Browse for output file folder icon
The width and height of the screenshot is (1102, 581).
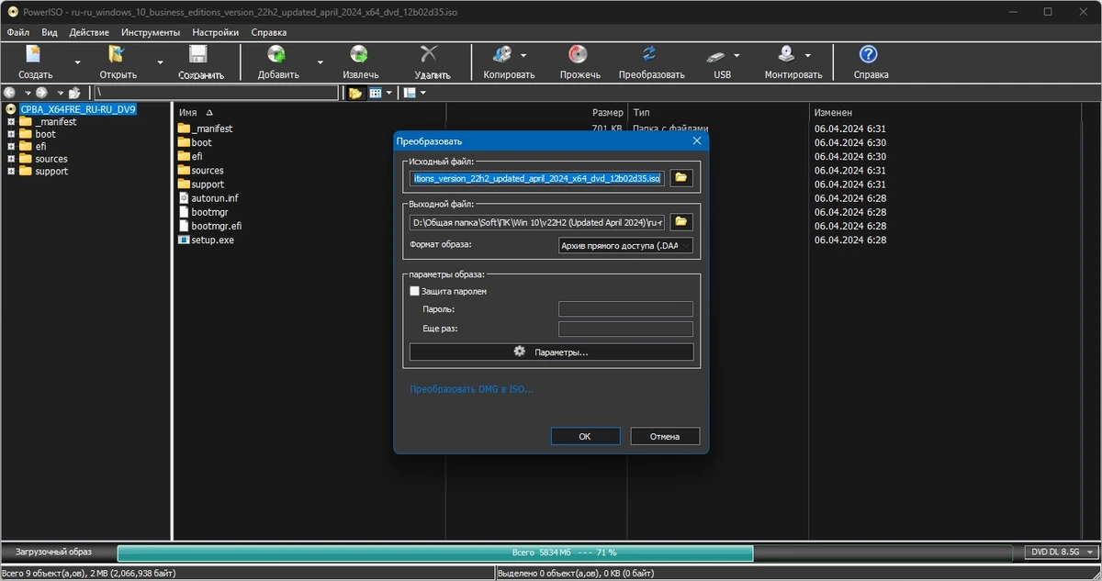680,221
